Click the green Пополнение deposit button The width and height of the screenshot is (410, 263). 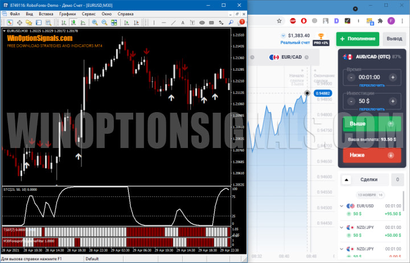point(358,39)
